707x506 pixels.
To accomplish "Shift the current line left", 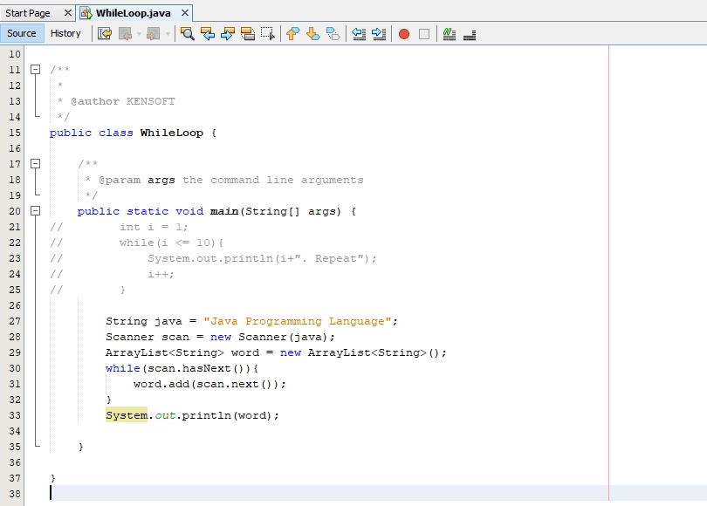I will click(360, 32).
